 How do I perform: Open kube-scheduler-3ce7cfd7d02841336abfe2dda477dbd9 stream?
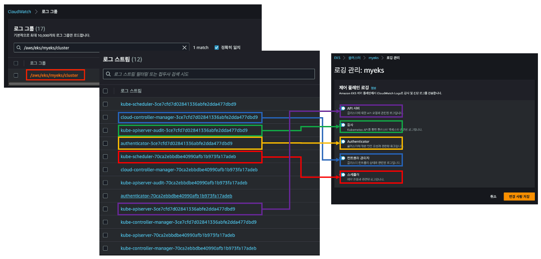(x=178, y=104)
